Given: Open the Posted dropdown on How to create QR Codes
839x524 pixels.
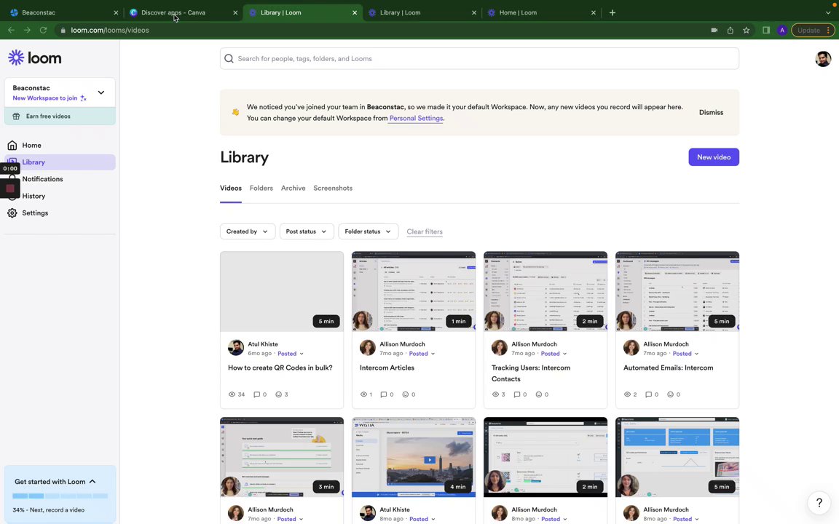Looking at the screenshot, I should [x=291, y=354].
